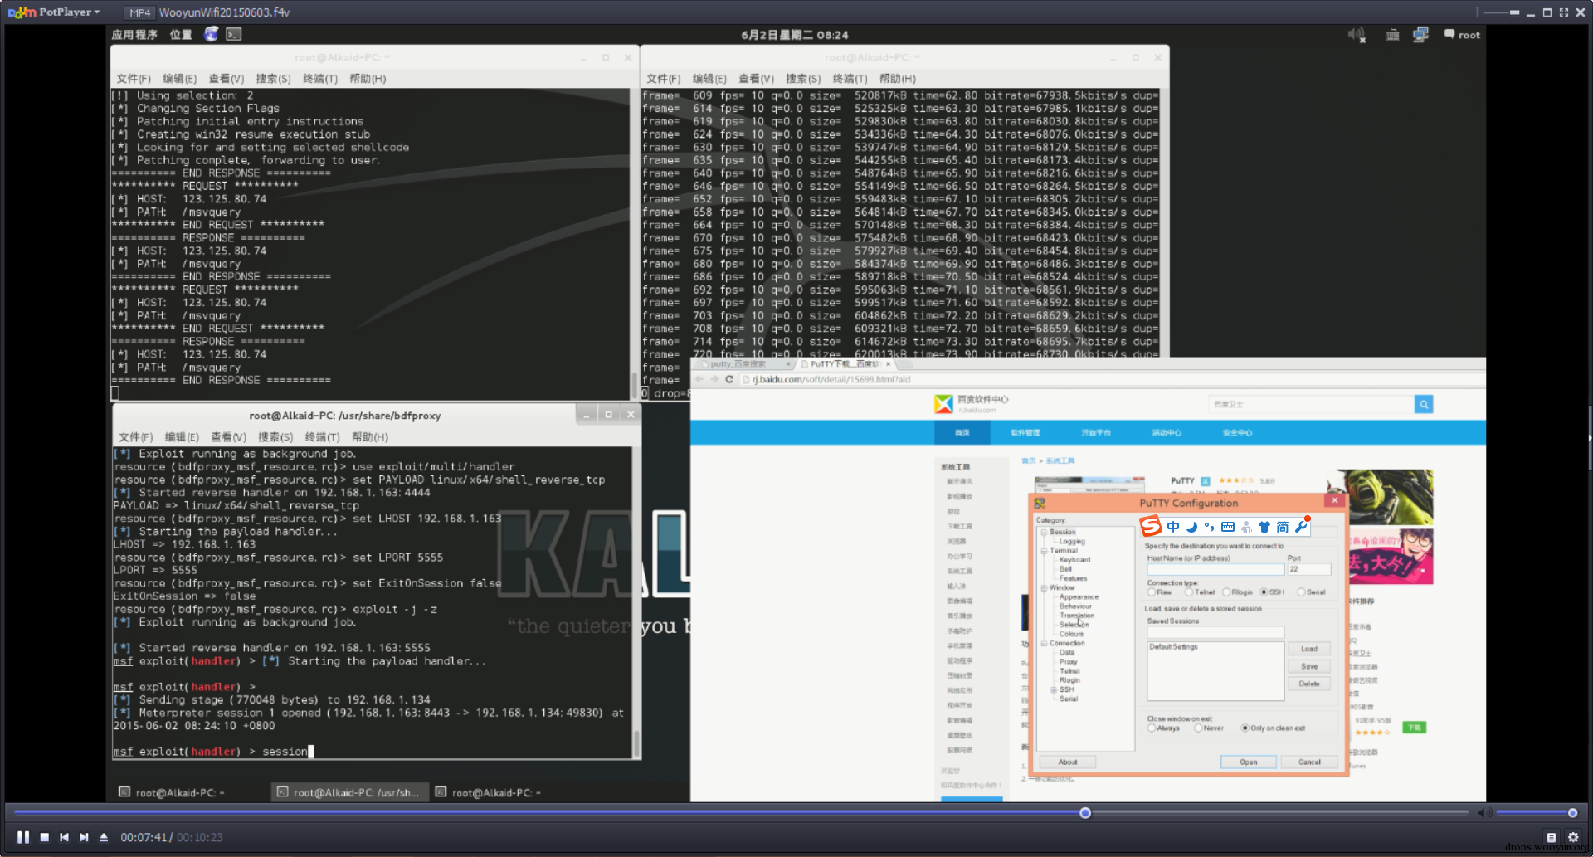Open Sogou wrench toolbox icon

pyautogui.click(x=1301, y=527)
